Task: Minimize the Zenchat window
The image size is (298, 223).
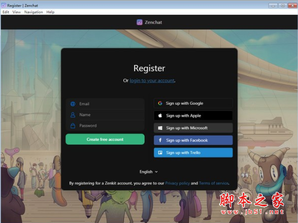Action: pyautogui.click(x=273, y=6)
